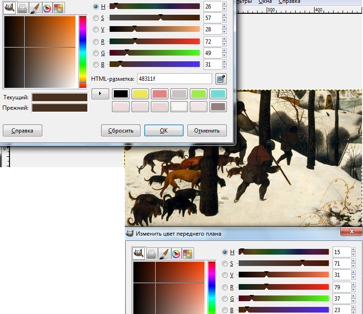
Task: Click the G value spinner arrows showing 49
Action: [224, 53]
